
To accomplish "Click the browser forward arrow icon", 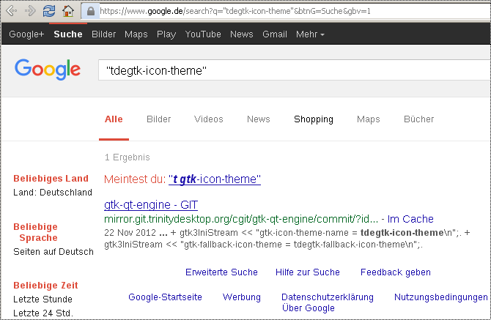I will [x=30, y=11].
